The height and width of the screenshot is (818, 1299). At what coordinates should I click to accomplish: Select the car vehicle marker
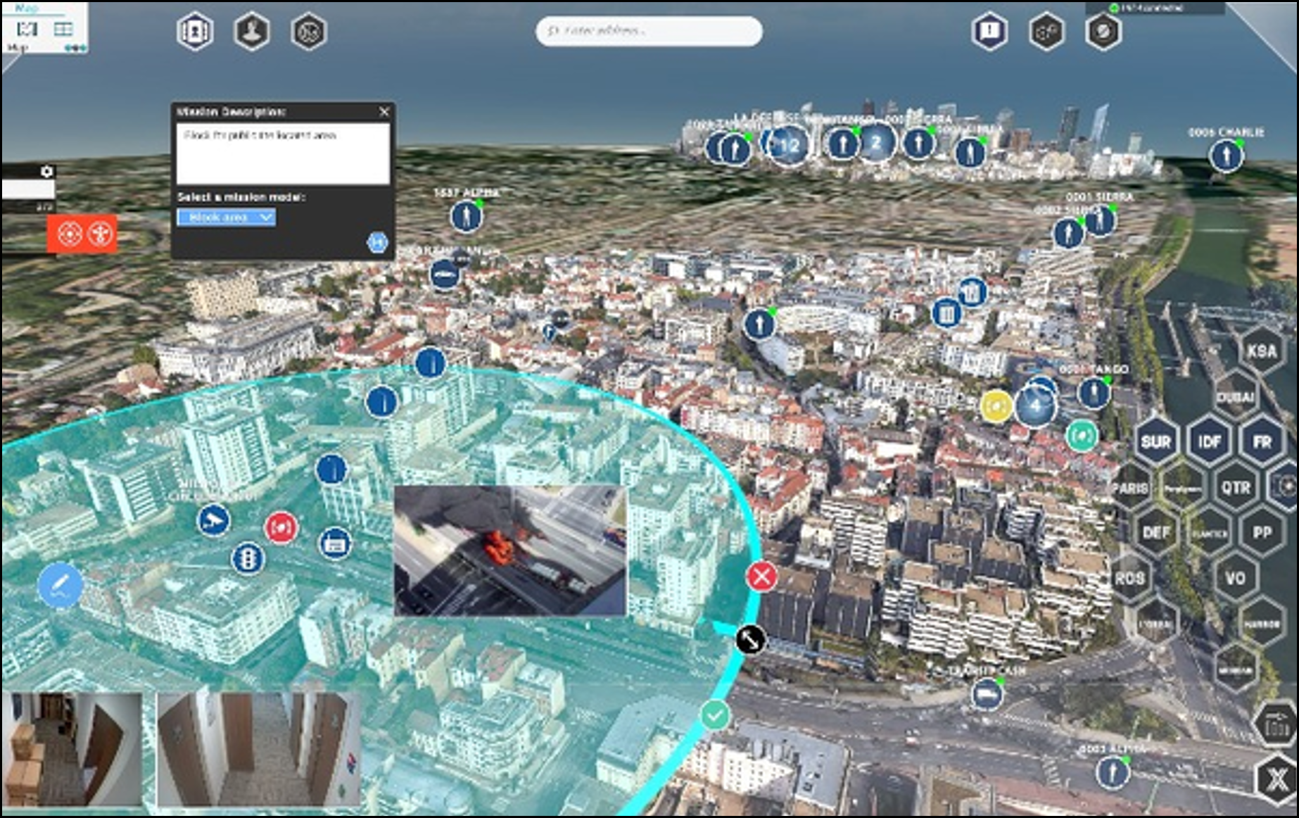click(x=444, y=274)
